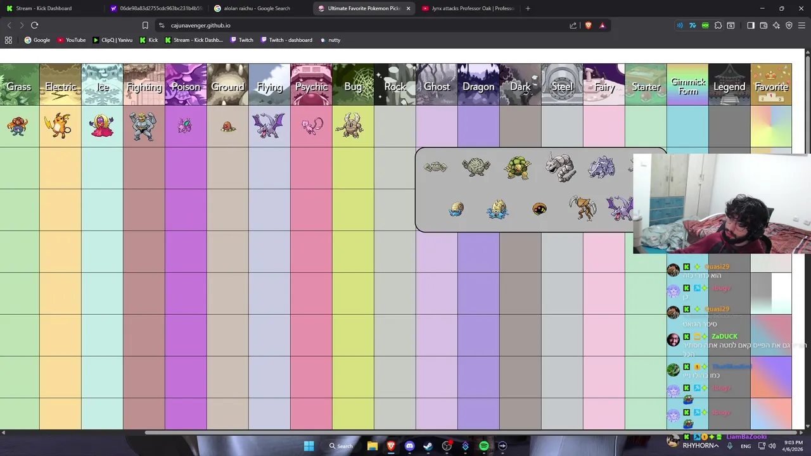
Task: Open File Explorer from the taskbar
Action: [372, 446]
